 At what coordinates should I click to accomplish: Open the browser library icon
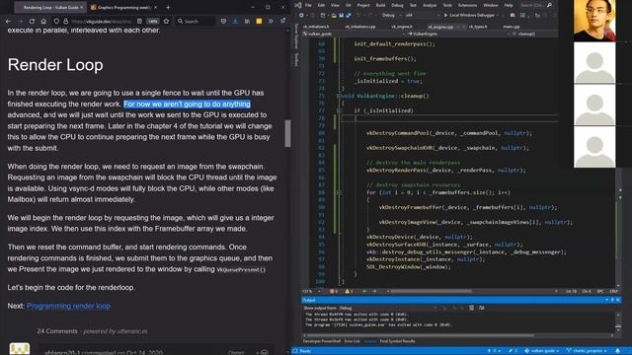coord(247,21)
